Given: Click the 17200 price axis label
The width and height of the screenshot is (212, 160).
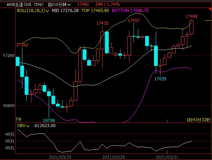Looking at the screenshot, I should (x=9, y=56).
